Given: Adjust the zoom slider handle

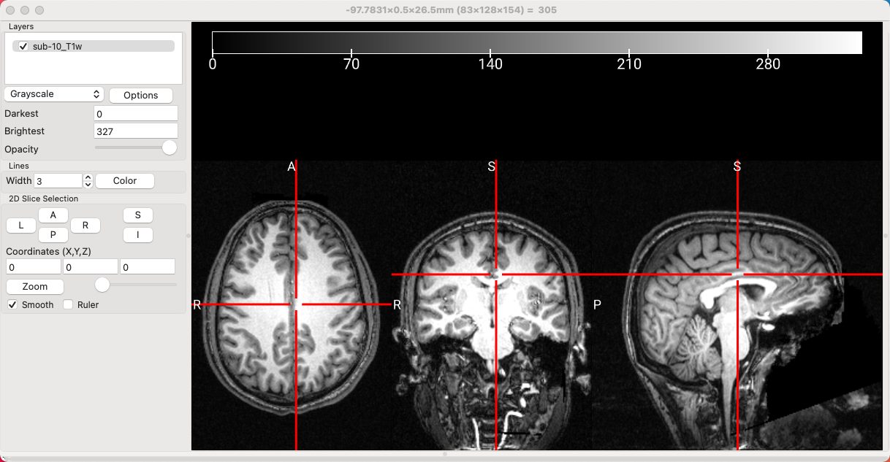Looking at the screenshot, I should (102, 284).
